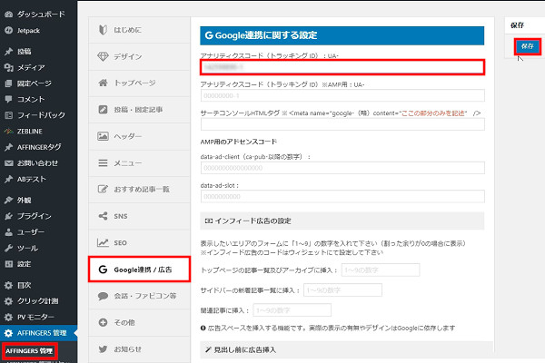Click the data-ad-slot input field
Viewport: 545px width, 363px height.
(x=342, y=196)
